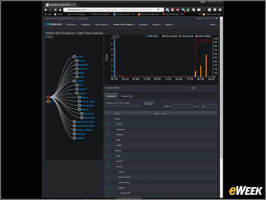The image size is (266, 200).
Task: Open the Show entries count dropdown
Action: (x=208, y=106)
